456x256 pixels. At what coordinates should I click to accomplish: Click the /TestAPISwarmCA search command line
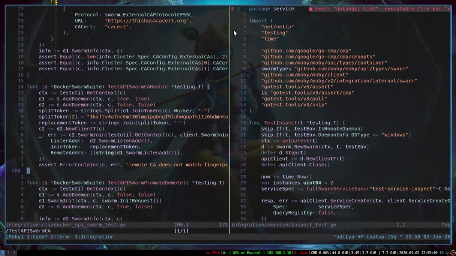tap(28, 231)
